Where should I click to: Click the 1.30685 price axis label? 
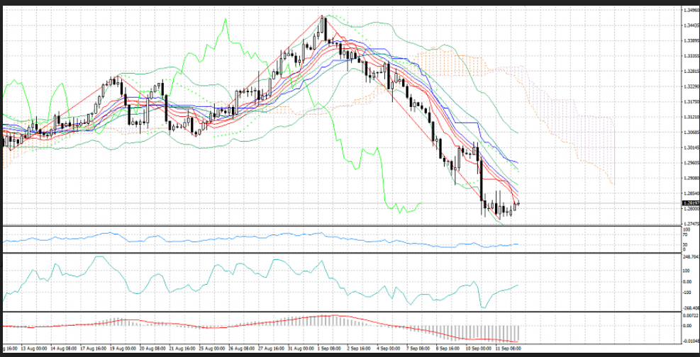pyautogui.click(x=690, y=132)
